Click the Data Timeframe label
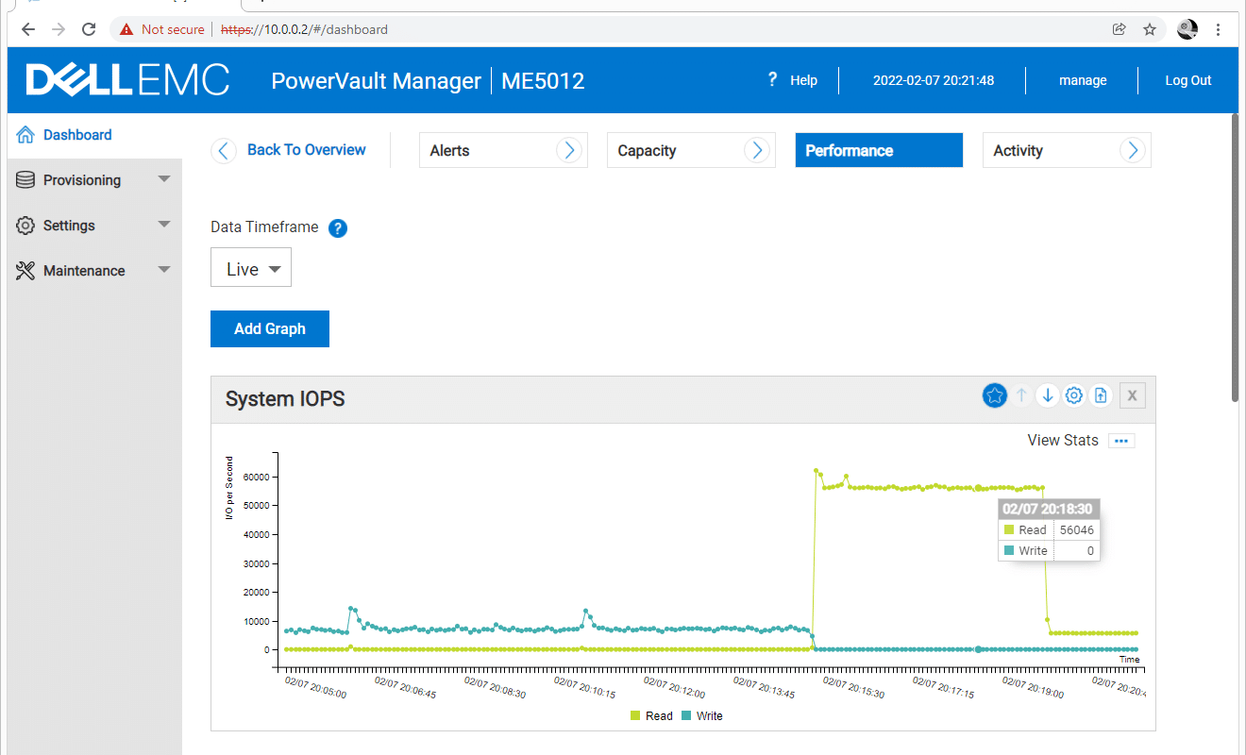Viewport: 1246px width, 755px height. click(x=264, y=226)
